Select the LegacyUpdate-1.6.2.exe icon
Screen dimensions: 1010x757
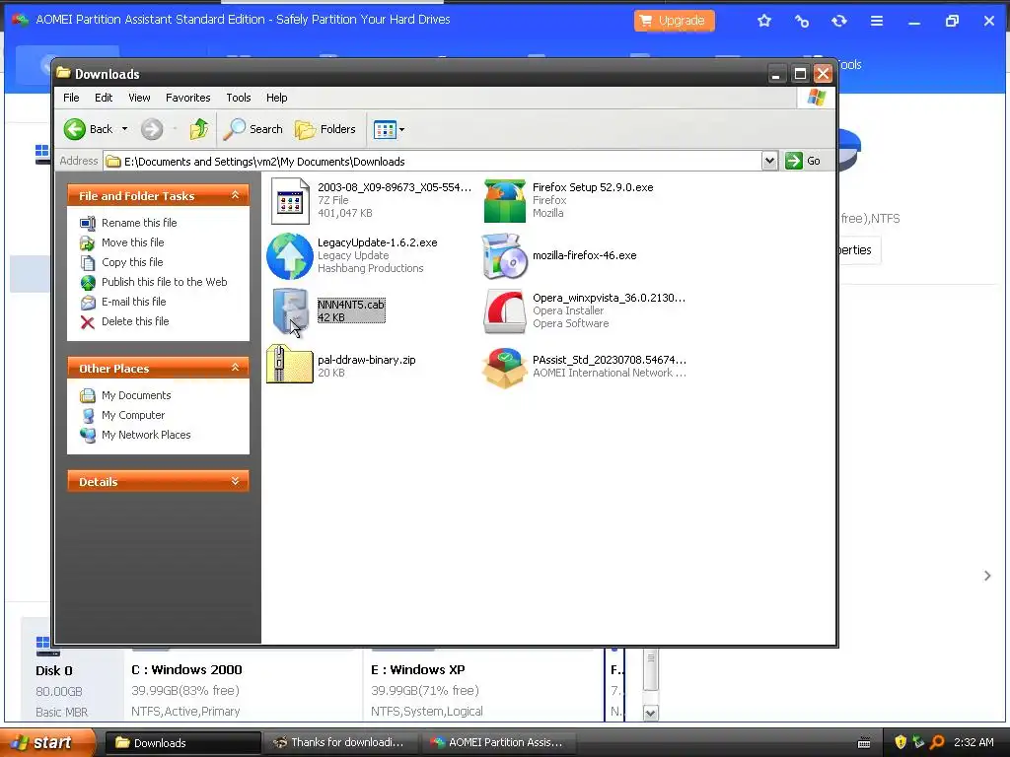[x=290, y=256]
